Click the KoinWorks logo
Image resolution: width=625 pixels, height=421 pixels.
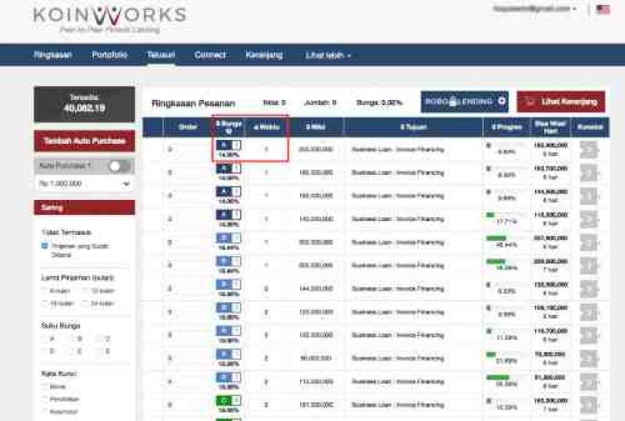(x=110, y=19)
